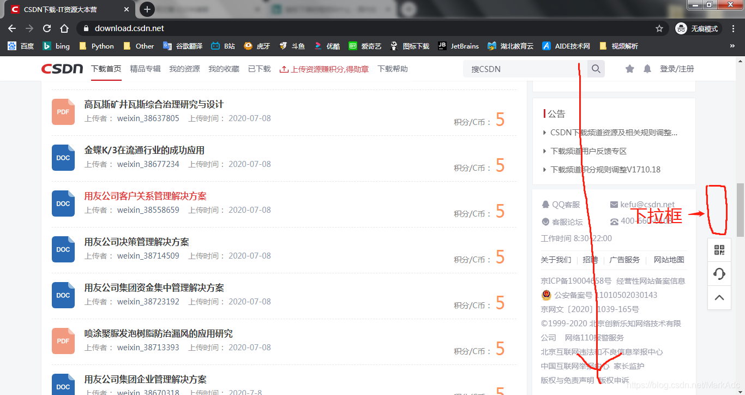Open 上传资源赚积分 upload link
The height and width of the screenshot is (395, 745).
324,69
